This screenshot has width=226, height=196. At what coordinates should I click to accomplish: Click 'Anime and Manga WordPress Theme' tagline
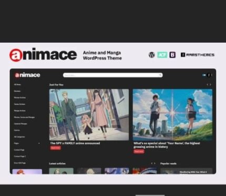pyautogui.click(x=102, y=55)
